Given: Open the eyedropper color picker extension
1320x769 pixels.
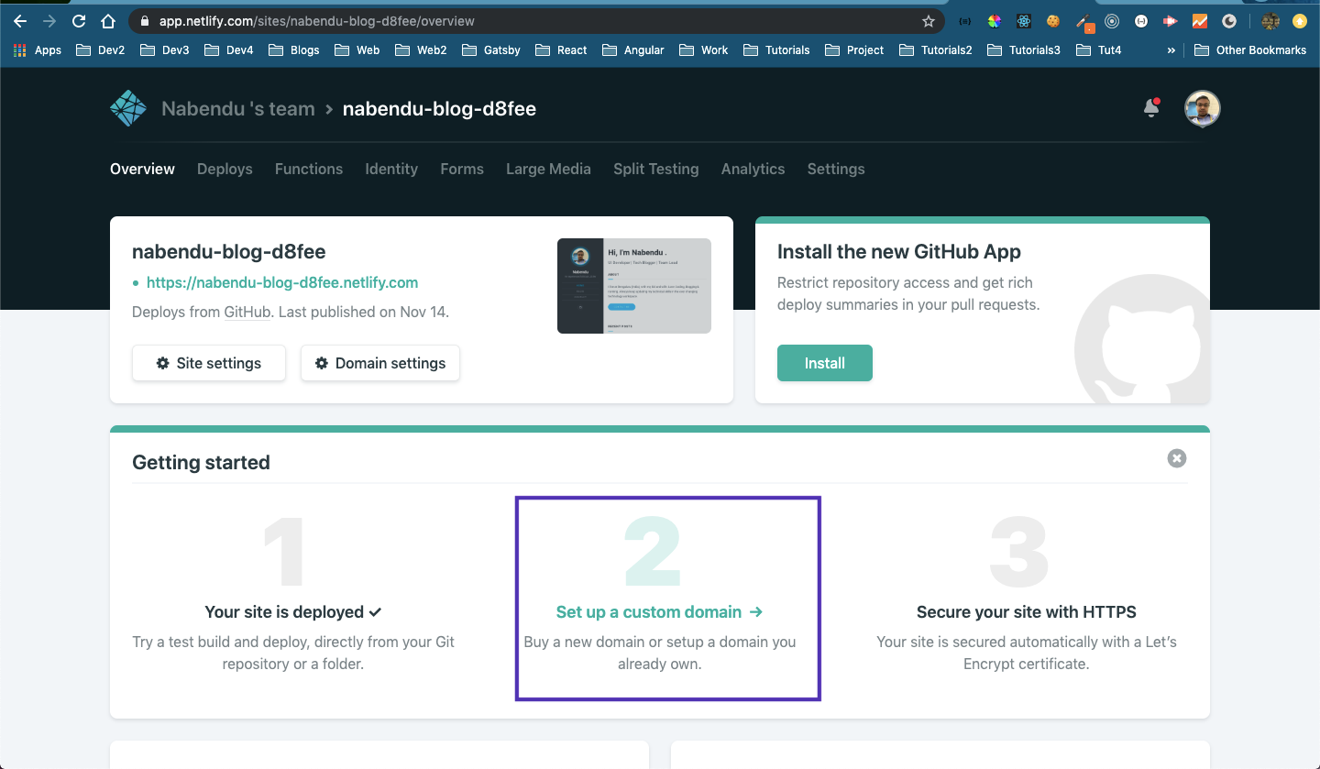Looking at the screenshot, I should click(1083, 21).
